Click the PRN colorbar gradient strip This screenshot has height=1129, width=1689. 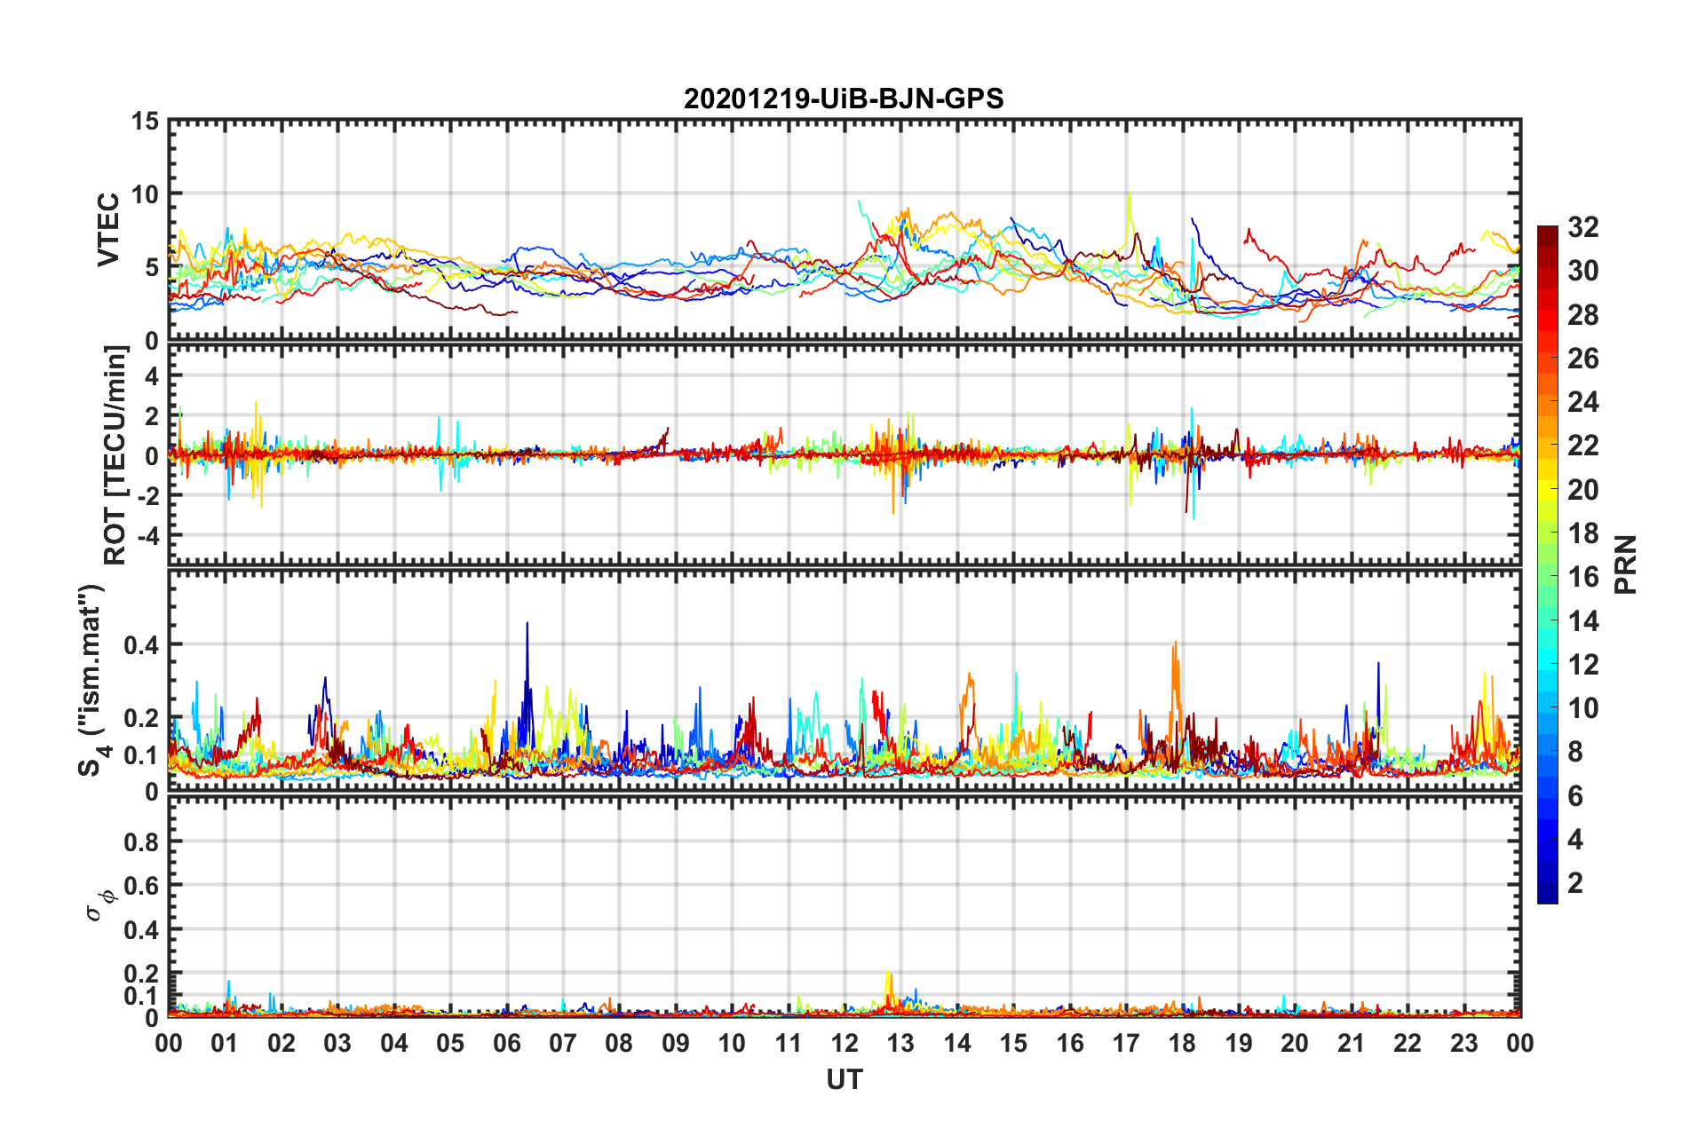point(1547,564)
